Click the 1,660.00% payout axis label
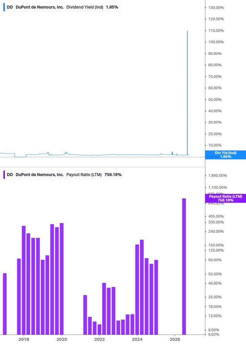The width and height of the screenshot is (246, 345). coord(218,175)
